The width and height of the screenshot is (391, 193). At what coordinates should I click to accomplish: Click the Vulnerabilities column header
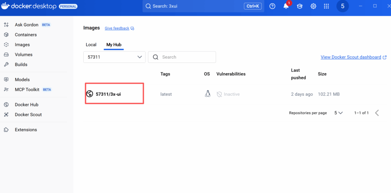click(231, 74)
